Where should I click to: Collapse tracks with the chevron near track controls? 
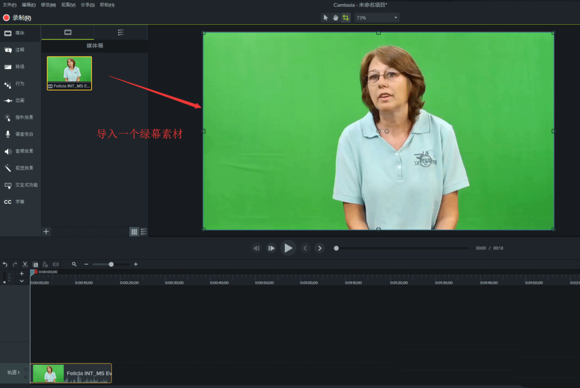point(21,280)
